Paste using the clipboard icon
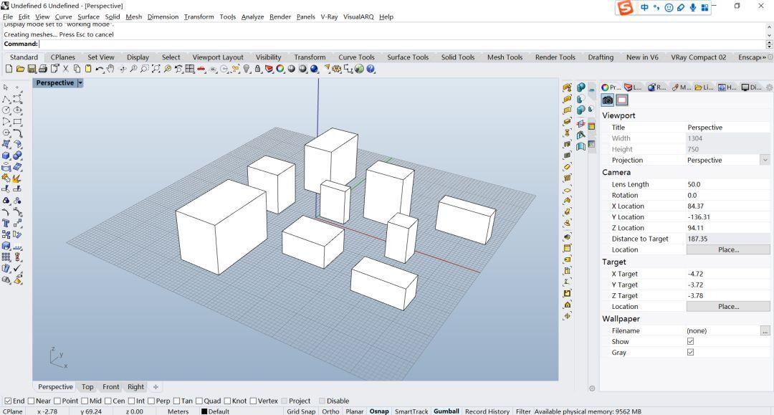This screenshot has height=415, width=774. pyautogui.click(x=88, y=69)
